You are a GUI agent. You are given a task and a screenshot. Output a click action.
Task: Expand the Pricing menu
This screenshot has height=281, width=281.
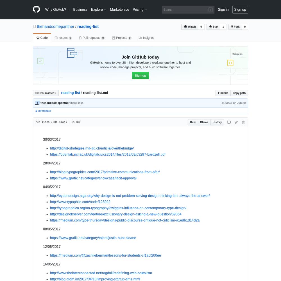140,10
